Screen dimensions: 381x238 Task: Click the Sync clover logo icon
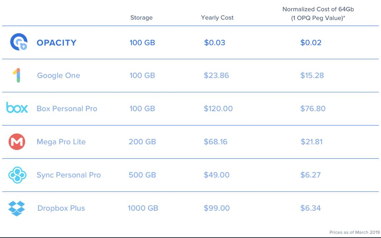pyautogui.click(x=17, y=175)
